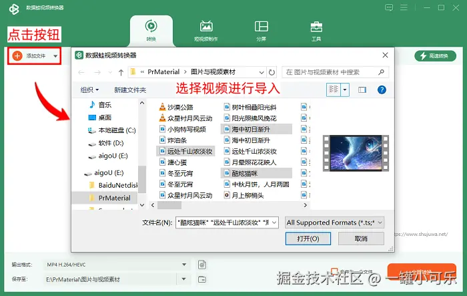Toggle the preview pane icon

[362, 90]
